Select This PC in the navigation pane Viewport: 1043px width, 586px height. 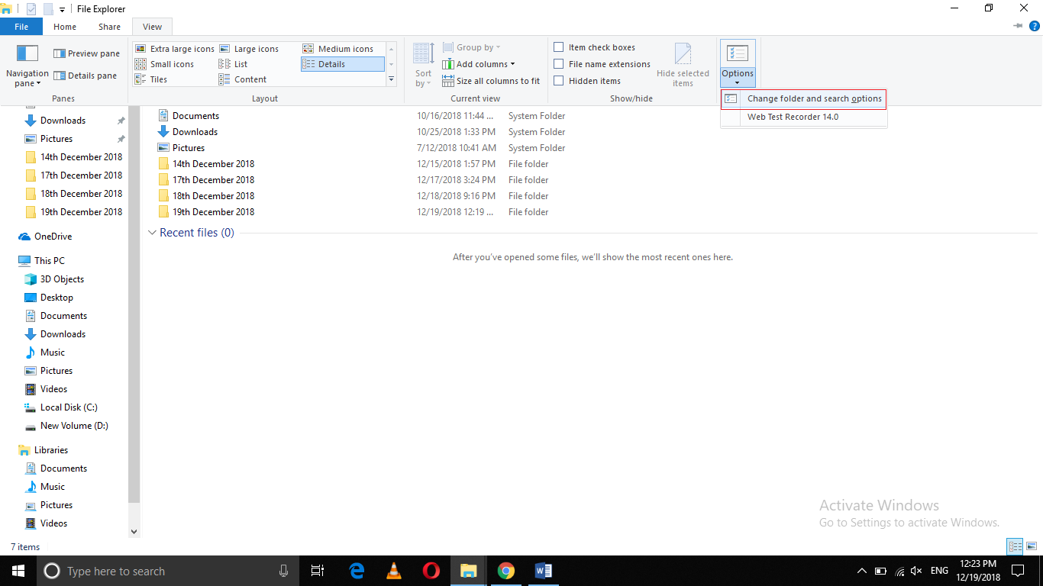tap(50, 261)
